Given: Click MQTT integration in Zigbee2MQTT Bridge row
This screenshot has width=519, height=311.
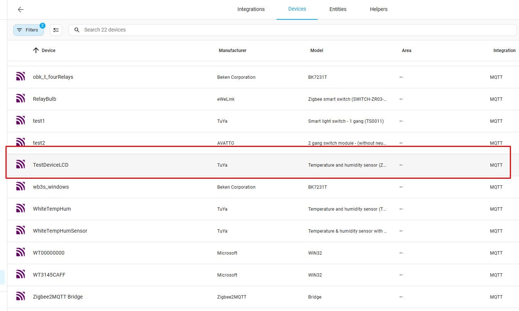Looking at the screenshot, I should pyautogui.click(x=496, y=297).
